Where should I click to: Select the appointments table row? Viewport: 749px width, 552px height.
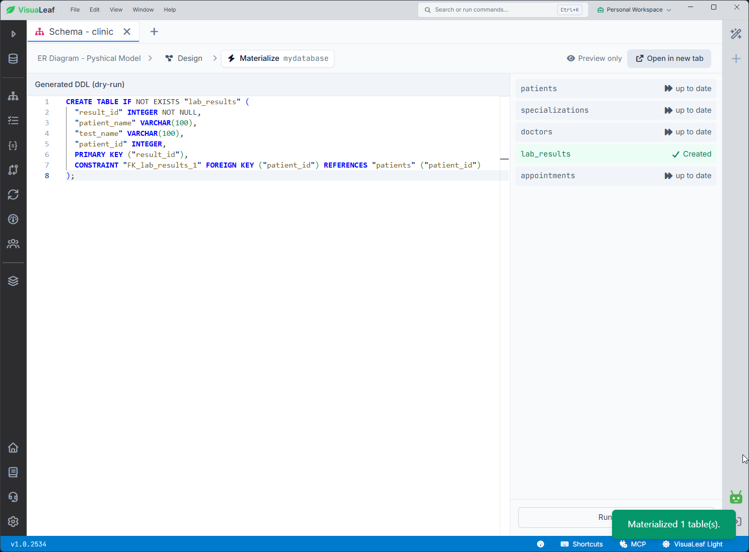pos(616,176)
